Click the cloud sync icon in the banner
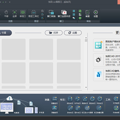The height and width of the screenshot is (120, 120). (10, 98)
